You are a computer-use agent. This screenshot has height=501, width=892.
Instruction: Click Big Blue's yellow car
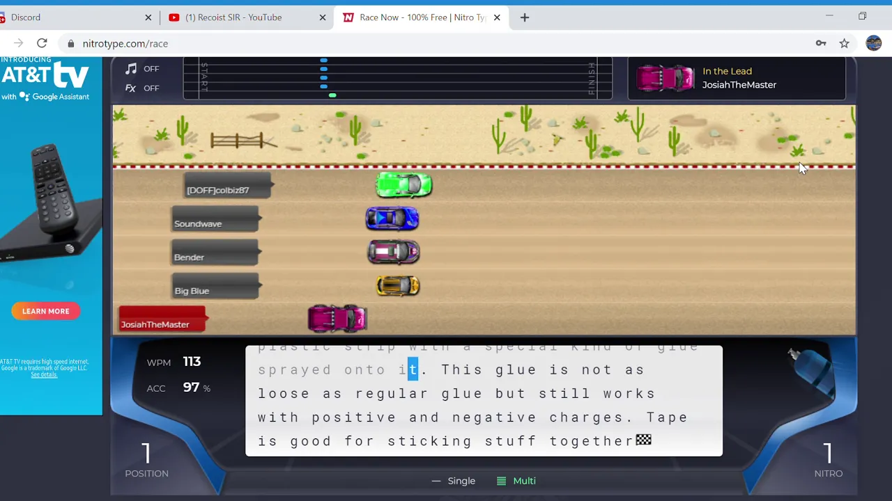398,285
